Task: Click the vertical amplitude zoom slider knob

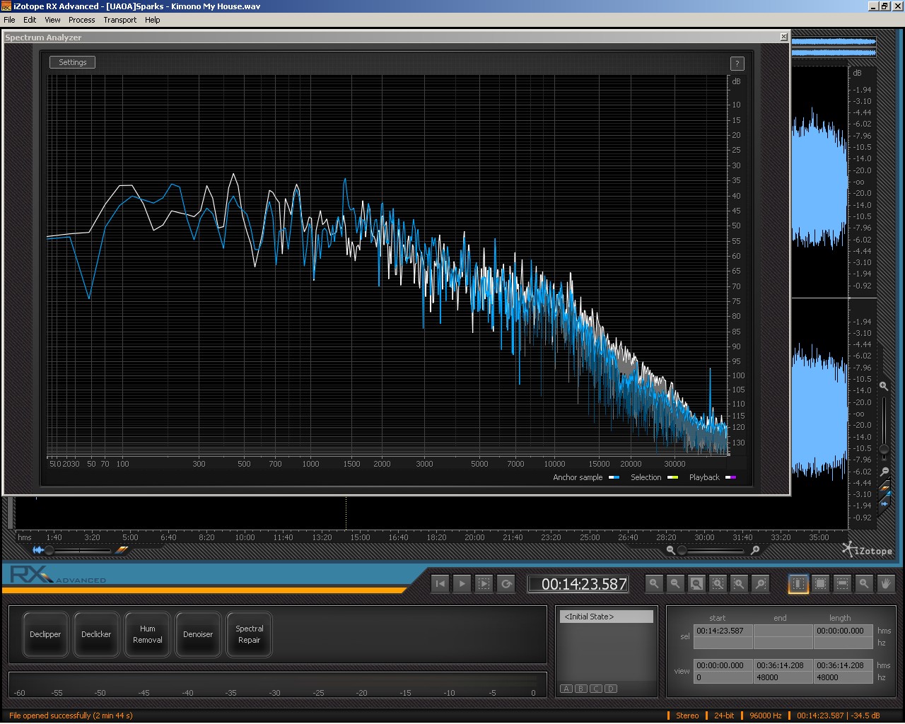Action: [884, 449]
